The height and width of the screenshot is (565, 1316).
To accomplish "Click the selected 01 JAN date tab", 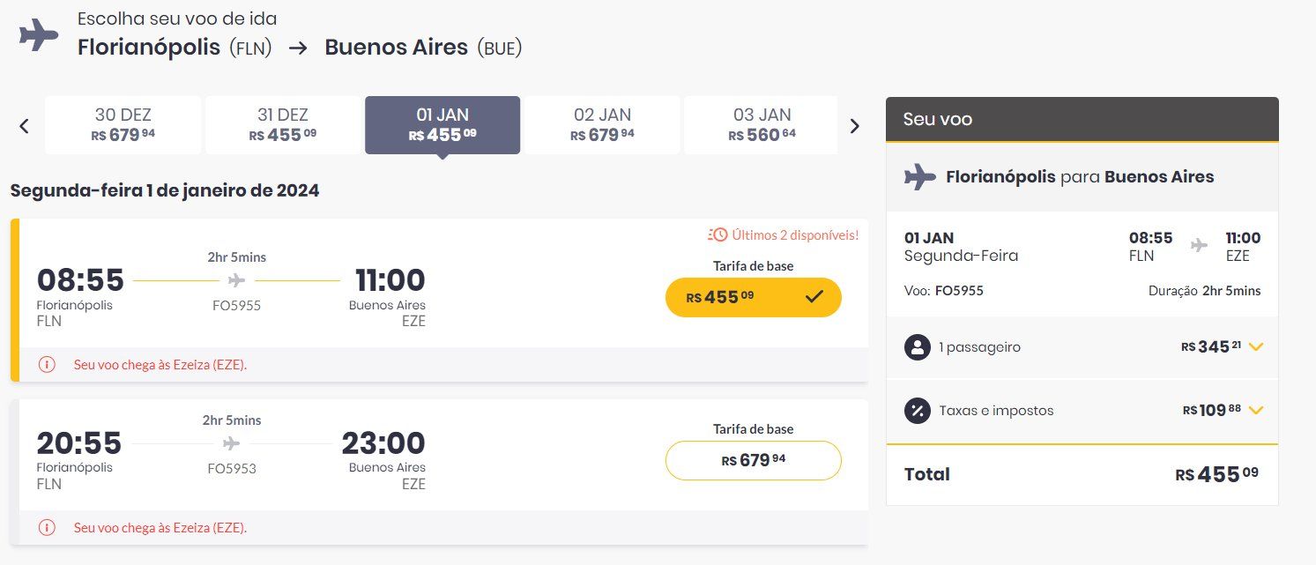I will [442, 125].
